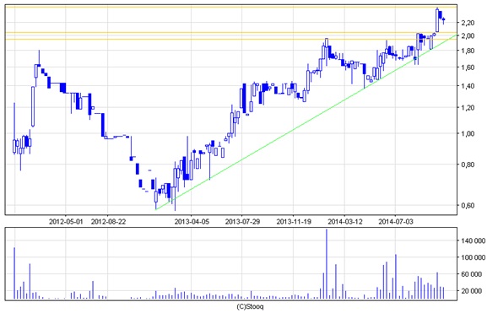Select the 2,20 price axis label

pyautogui.click(x=468, y=23)
